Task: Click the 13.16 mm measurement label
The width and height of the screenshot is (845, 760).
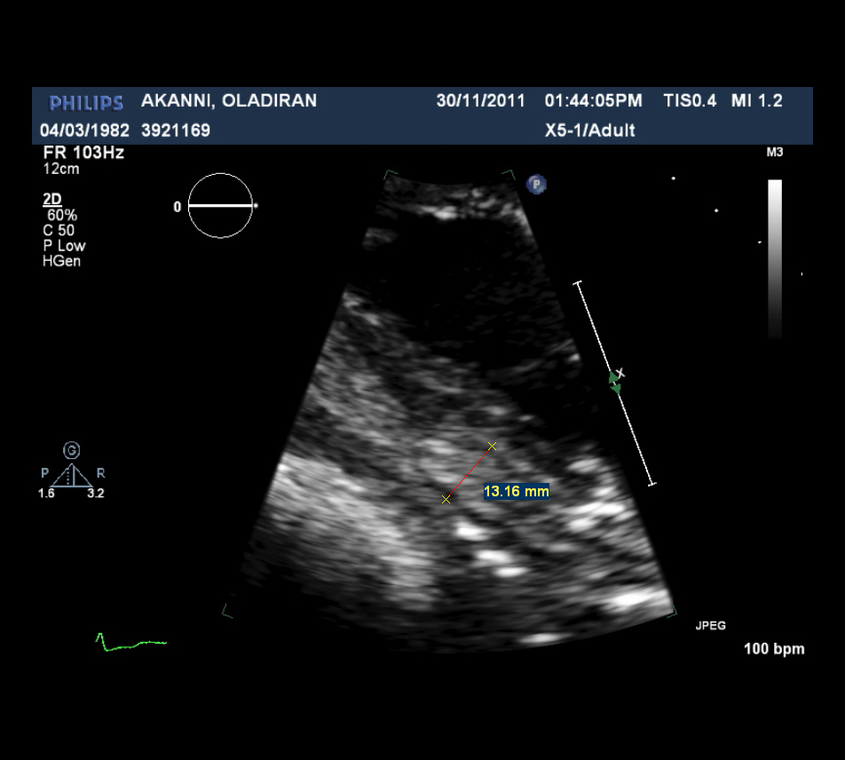Action: point(516,491)
